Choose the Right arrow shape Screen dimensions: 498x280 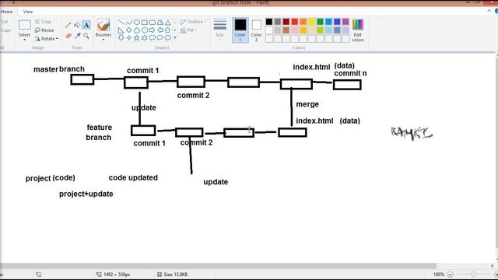pos(153,30)
